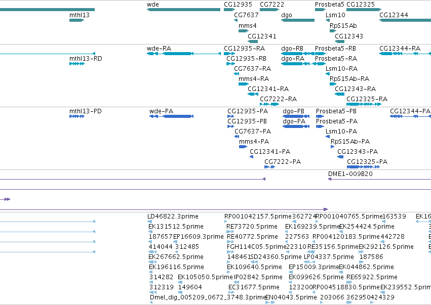Select the Prosbeta5-PA protein label
The height and width of the screenshot is (305, 431).
[337, 121]
